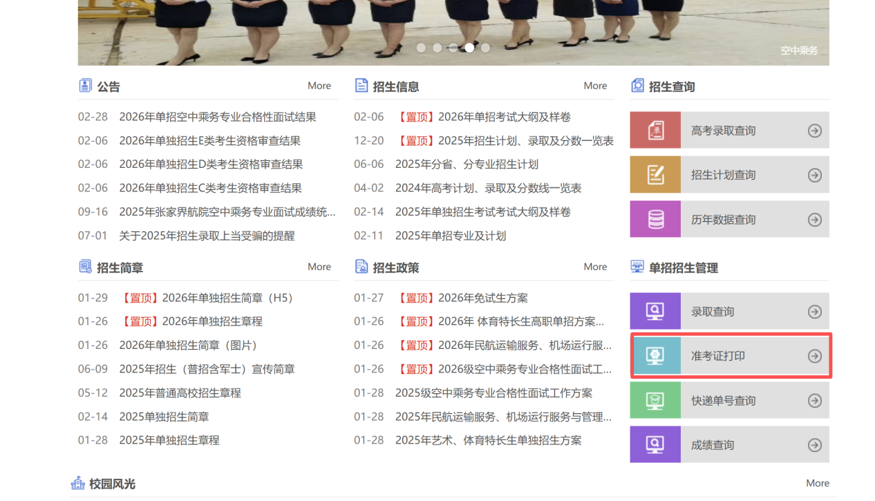Click the 历年数据查询 database icon
Screen dimensions: 875x501
click(655, 220)
